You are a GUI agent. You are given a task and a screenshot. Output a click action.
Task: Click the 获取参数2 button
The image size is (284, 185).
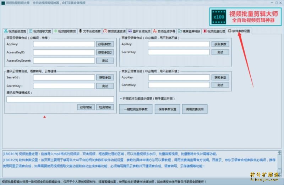105,52
